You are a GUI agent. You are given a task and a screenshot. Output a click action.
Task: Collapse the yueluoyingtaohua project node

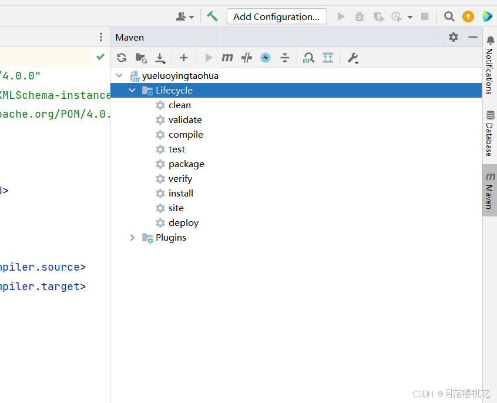point(120,76)
